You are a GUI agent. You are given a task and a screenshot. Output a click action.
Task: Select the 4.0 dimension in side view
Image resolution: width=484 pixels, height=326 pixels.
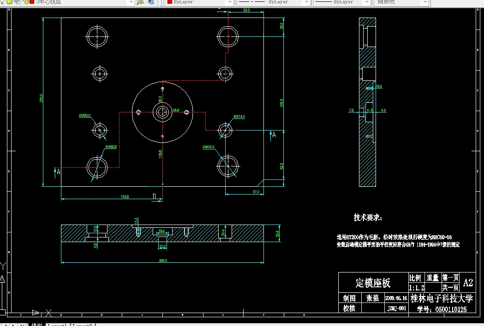[383, 110]
